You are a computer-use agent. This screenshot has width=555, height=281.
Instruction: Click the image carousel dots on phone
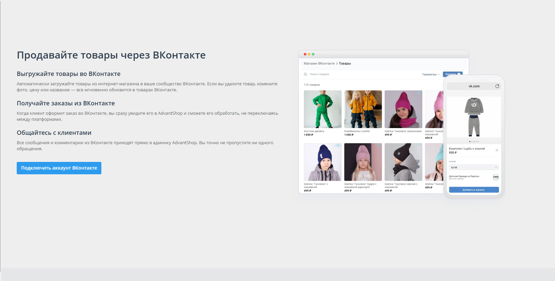(x=474, y=142)
